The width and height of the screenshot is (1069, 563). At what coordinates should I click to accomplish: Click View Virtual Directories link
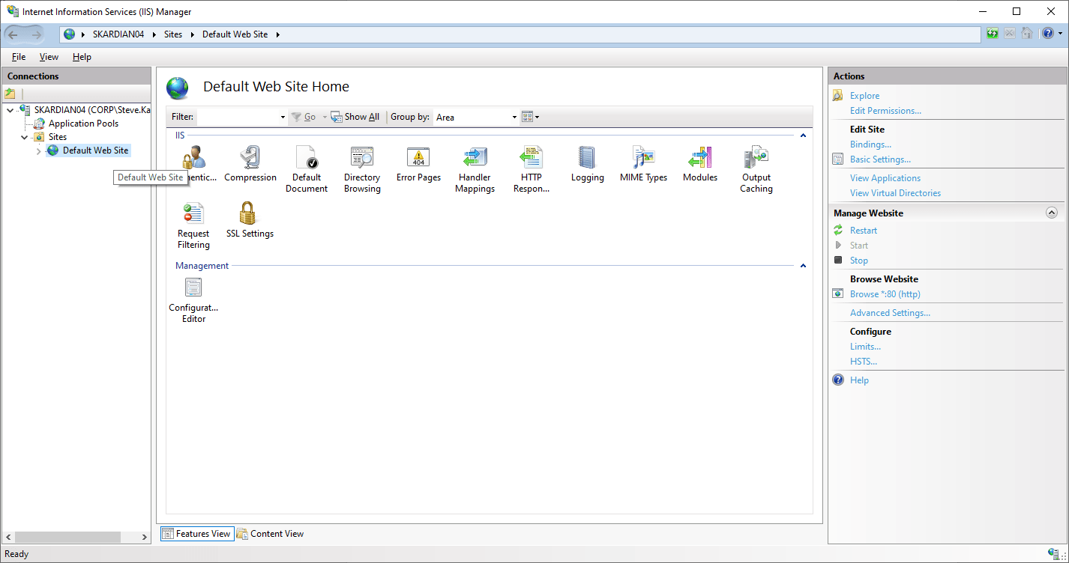pos(895,192)
